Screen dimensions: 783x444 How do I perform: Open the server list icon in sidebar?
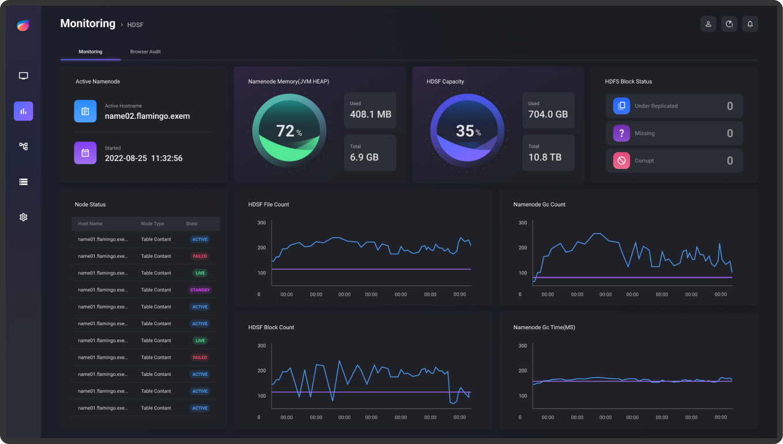coord(24,182)
